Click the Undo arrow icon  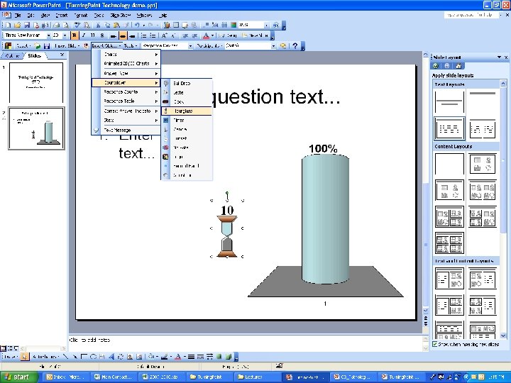tap(137, 25)
